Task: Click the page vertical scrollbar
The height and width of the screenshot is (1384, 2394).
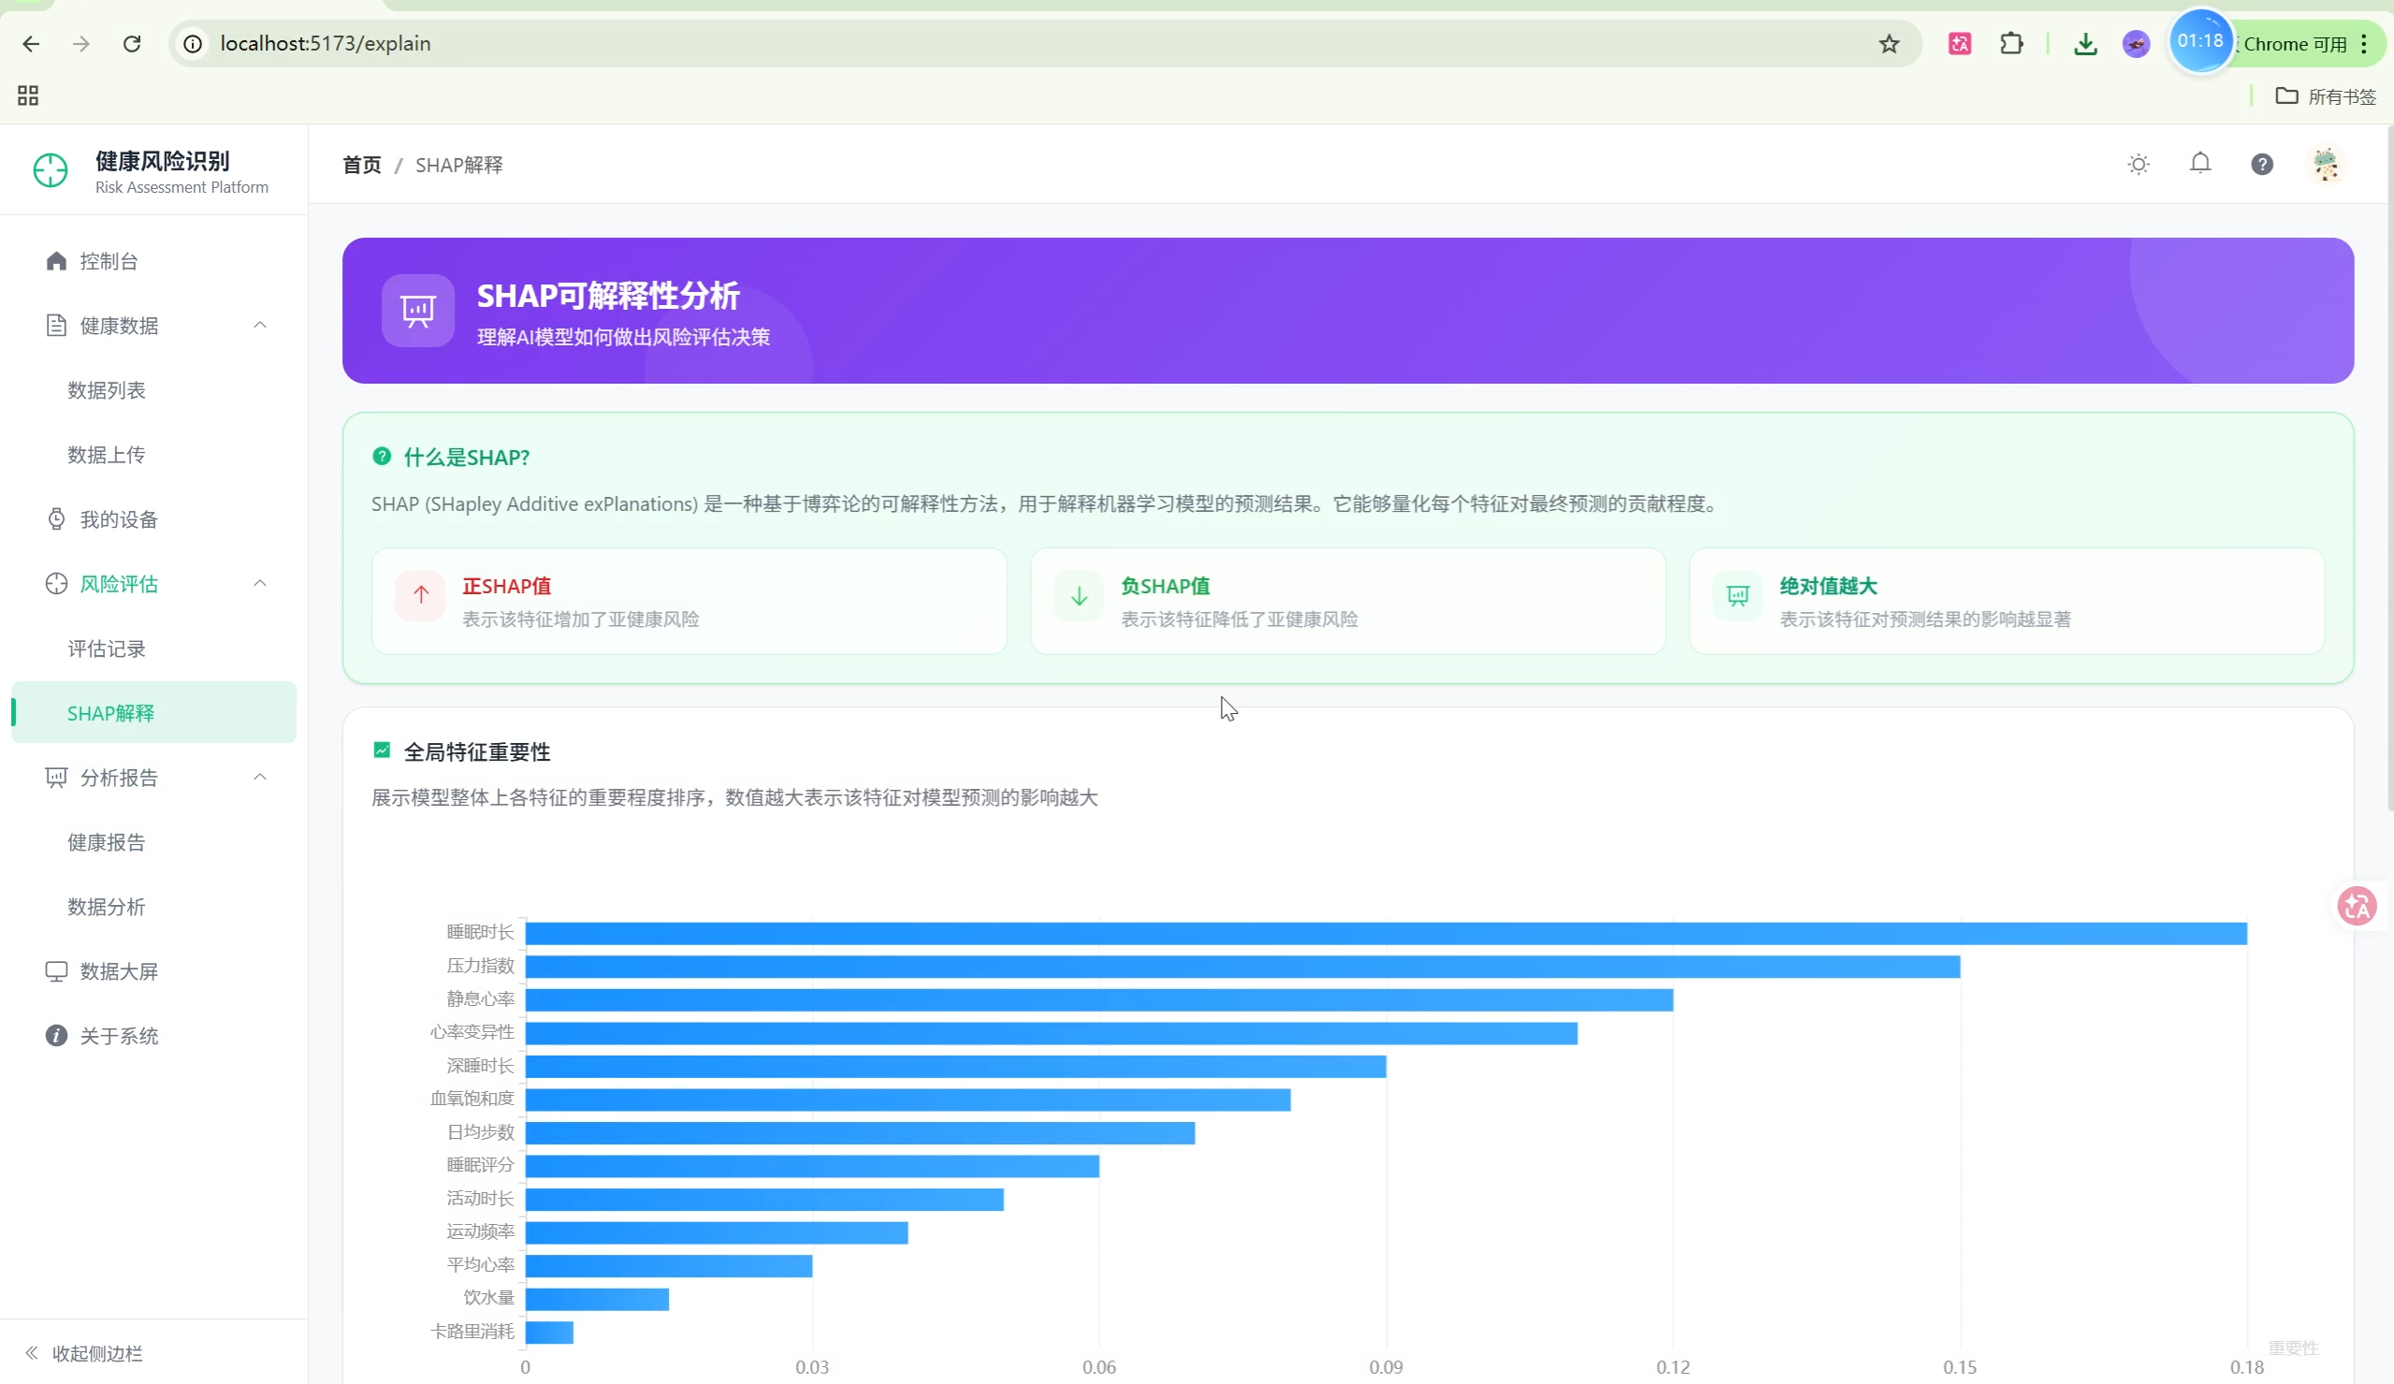Action: tap(2388, 475)
